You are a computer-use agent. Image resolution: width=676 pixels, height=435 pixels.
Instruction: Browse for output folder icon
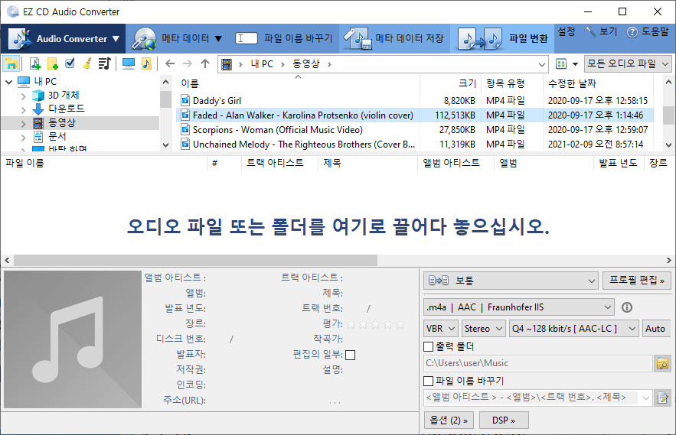tap(662, 363)
